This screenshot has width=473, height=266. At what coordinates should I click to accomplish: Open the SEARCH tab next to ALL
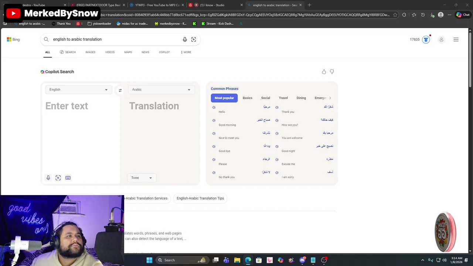[68, 52]
